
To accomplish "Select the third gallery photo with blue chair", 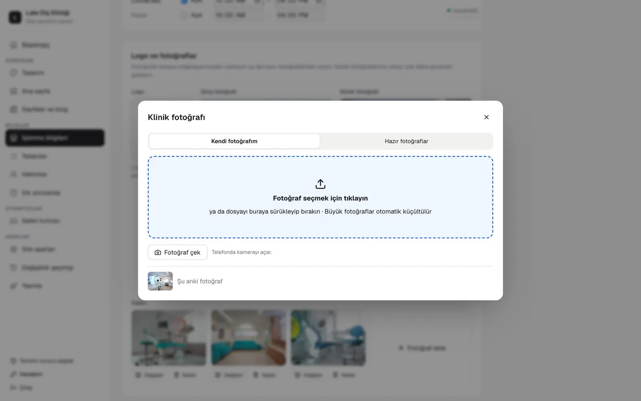I will click(x=328, y=338).
